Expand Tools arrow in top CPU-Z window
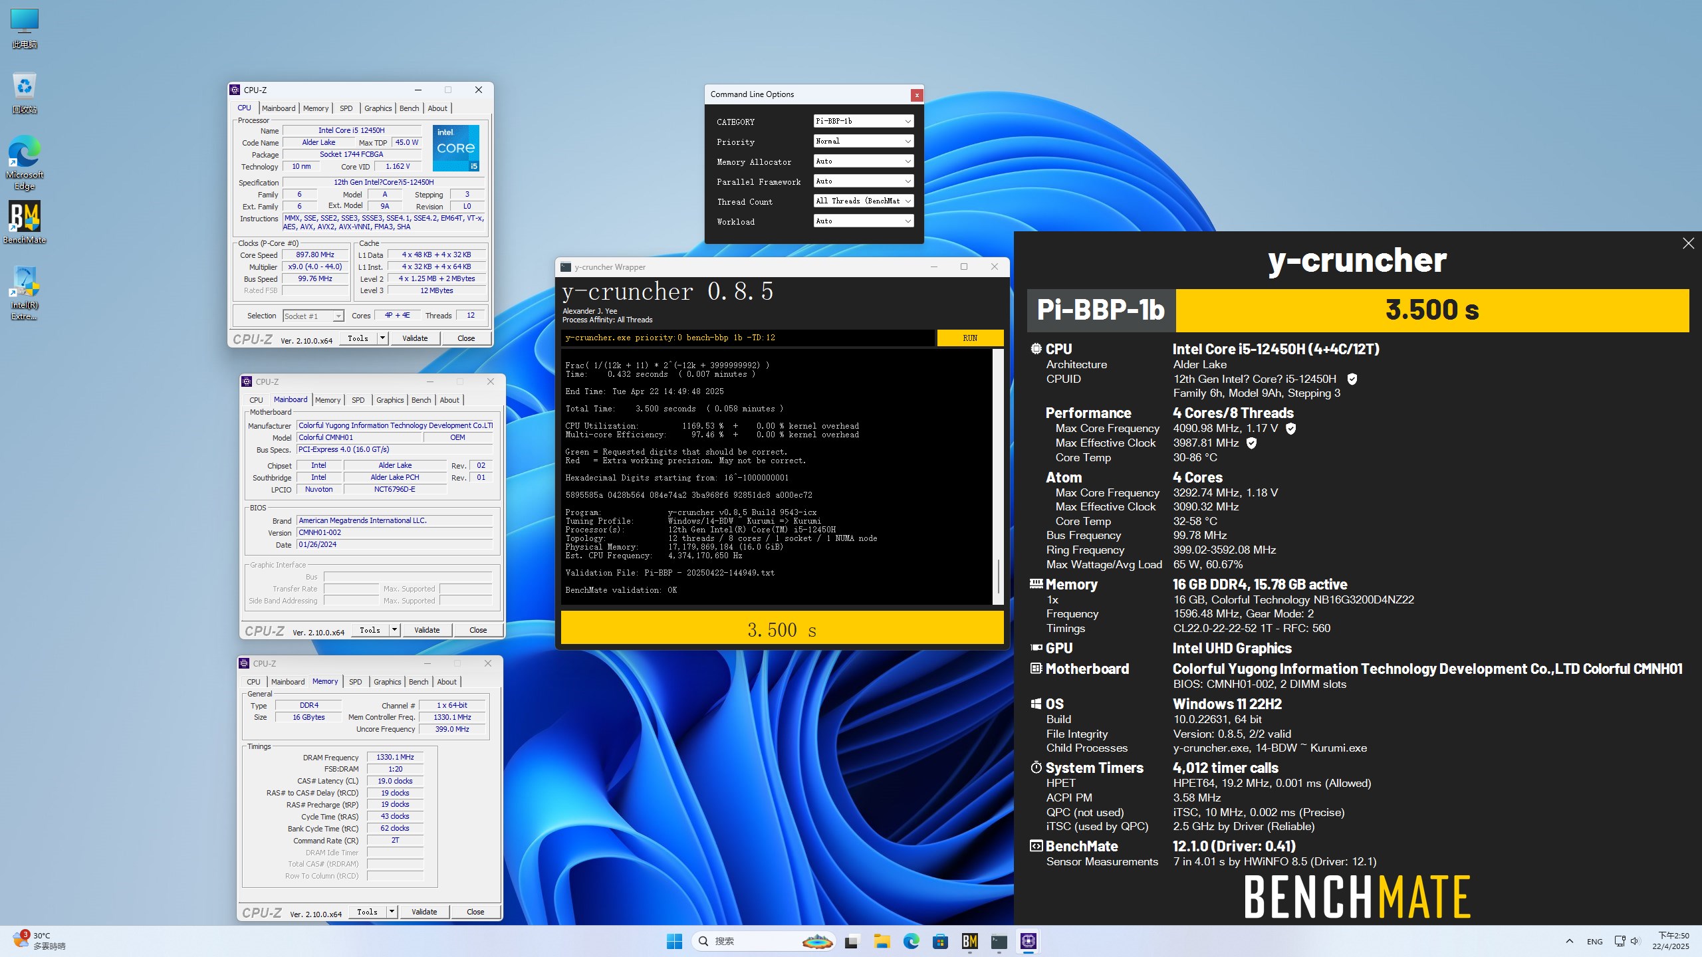The height and width of the screenshot is (957, 1702). point(382,338)
